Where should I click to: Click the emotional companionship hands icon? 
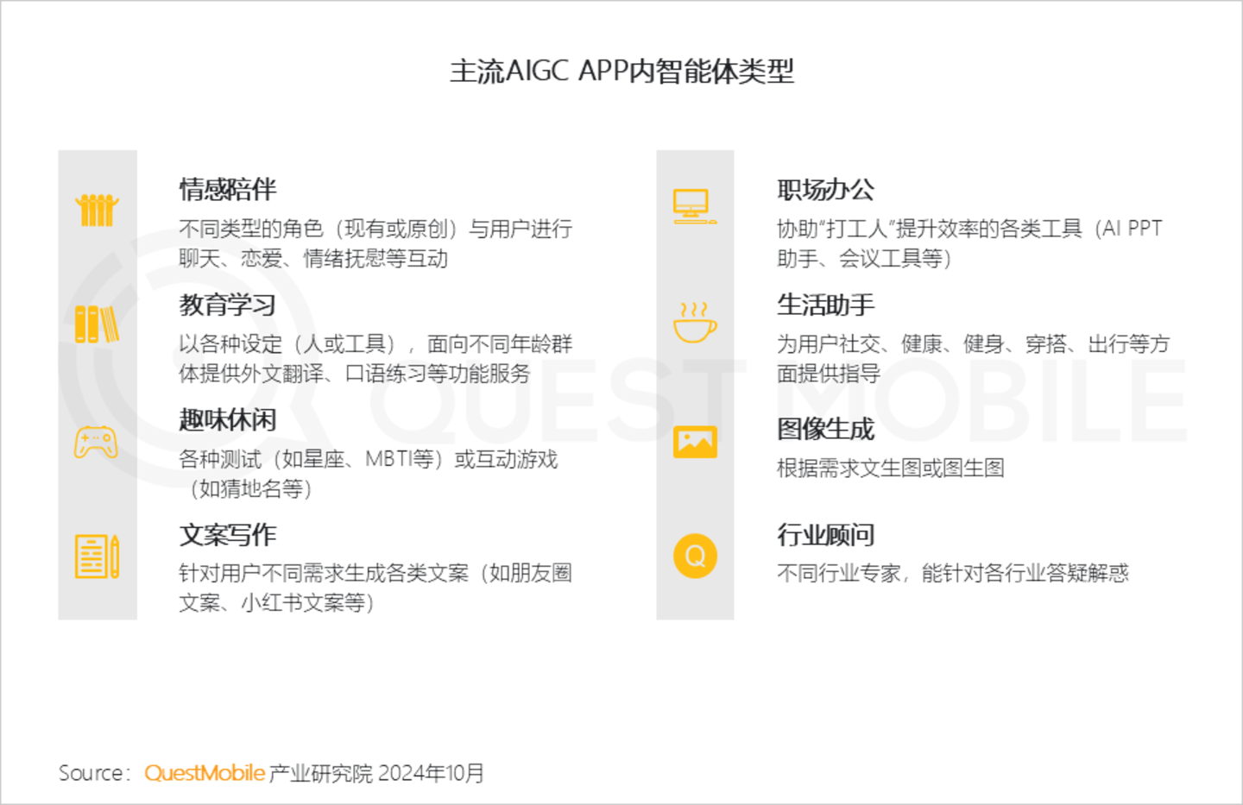click(97, 210)
